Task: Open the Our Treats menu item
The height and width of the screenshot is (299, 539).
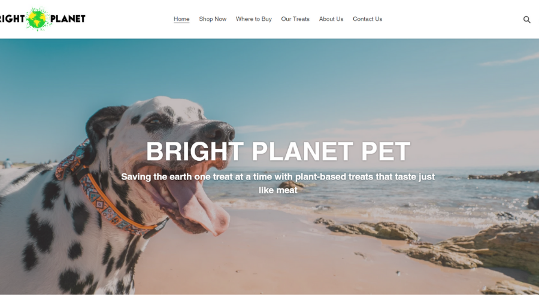Action: coord(295,19)
